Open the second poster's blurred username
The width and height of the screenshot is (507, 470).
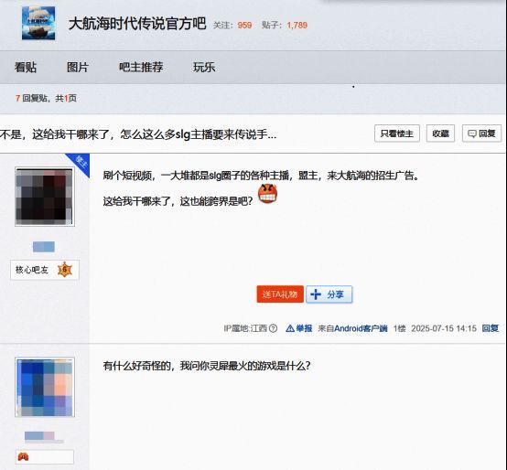point(44,436)
